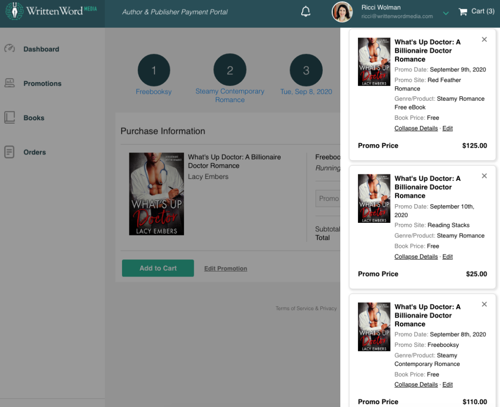
Task: Expand the user account dropdown chevron
Action: pos(445,14)
